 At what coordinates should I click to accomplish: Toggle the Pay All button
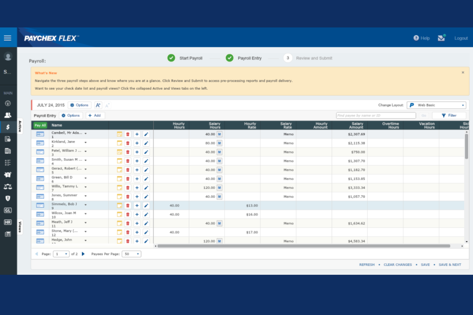(40, 125)
